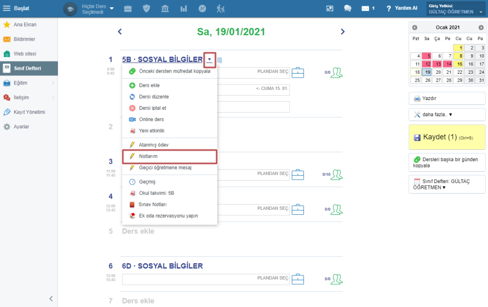The image size is (488, 307).
Task: Open the Başlat hamburger menu
Action: click(x=6, y=8)
